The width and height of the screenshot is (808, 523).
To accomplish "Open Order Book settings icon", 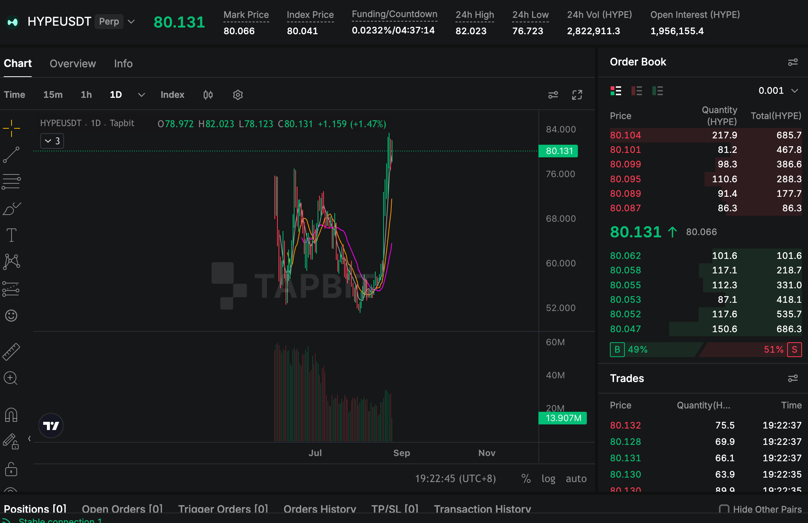I will coord(793,62).
